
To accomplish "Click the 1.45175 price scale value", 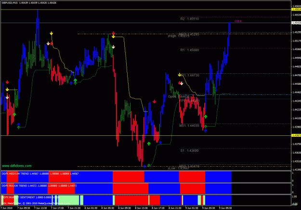I will 296,41.
